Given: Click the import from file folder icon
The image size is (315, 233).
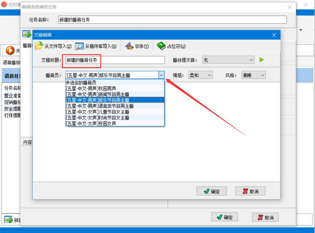Looking at the screenshot, I should click(39, 46).
